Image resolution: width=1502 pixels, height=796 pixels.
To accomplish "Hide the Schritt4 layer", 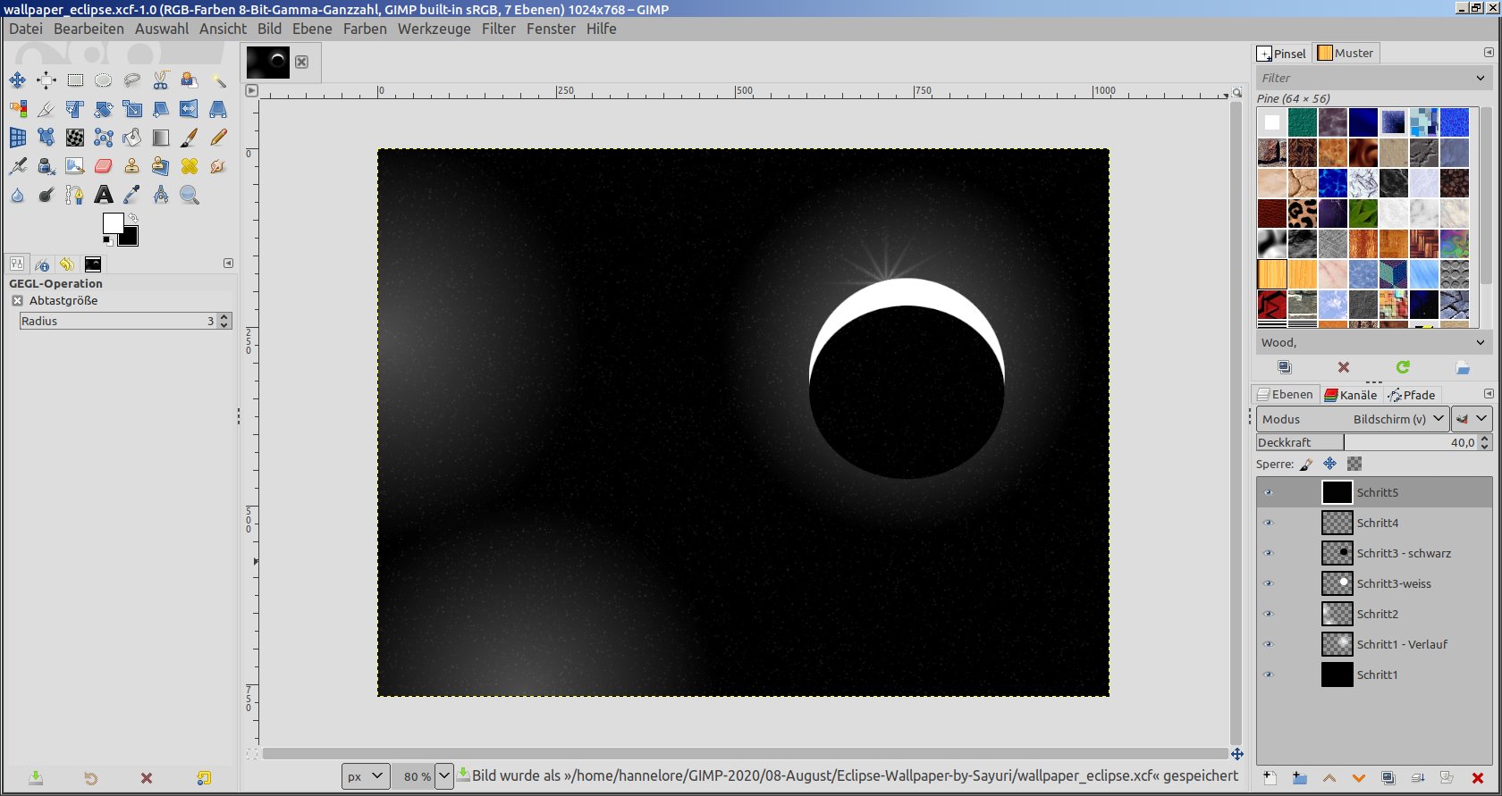I will pyautogui.click(x=1268, y=523).
